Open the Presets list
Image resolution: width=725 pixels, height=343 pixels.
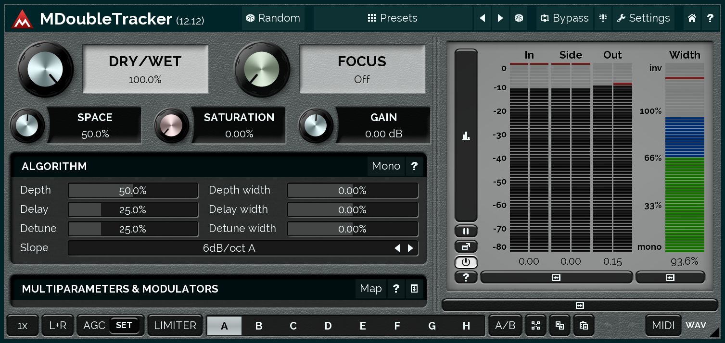pos(393,18)
